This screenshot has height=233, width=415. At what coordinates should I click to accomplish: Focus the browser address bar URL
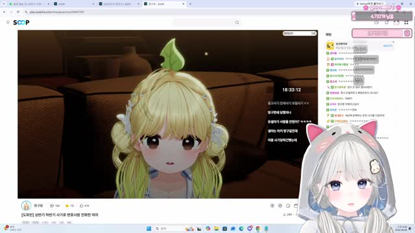[x=57, y=12]
